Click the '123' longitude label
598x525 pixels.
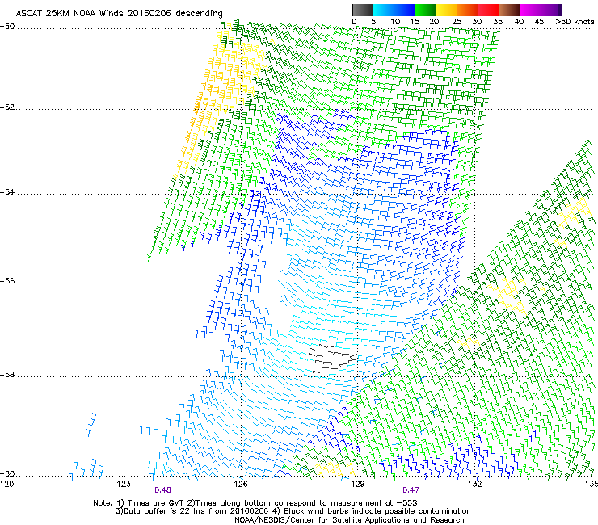(124, 484)
